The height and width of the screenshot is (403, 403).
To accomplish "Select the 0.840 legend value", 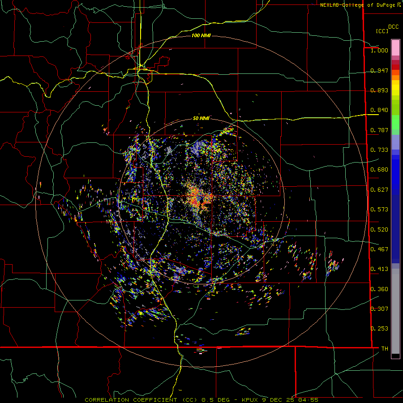I will [x=379, y=110].
